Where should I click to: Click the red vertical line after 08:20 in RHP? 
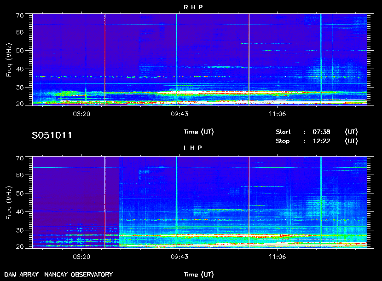[105, 59]
